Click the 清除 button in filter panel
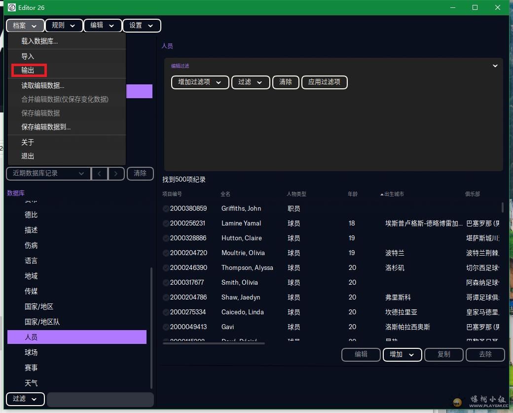The height and width of the screenshot is (413, 513). (286, 82)
